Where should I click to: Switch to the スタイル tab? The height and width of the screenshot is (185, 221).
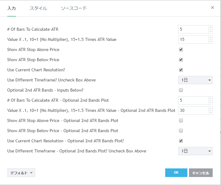(38, 8)
